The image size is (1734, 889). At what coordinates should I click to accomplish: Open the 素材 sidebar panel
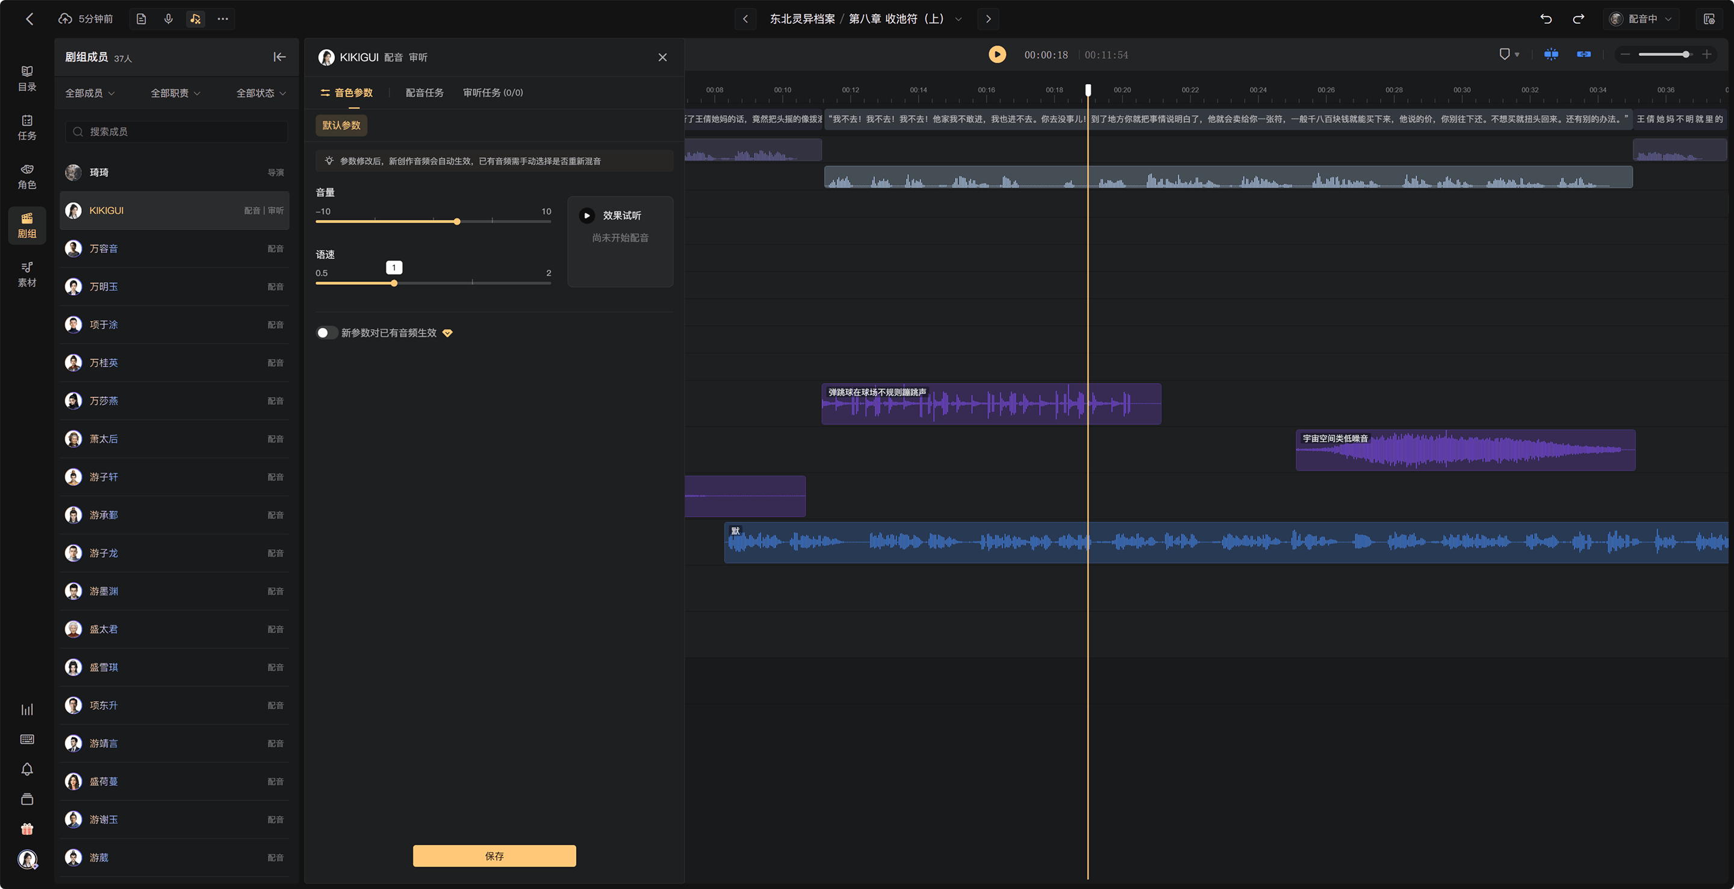click(x=27, y=274)
